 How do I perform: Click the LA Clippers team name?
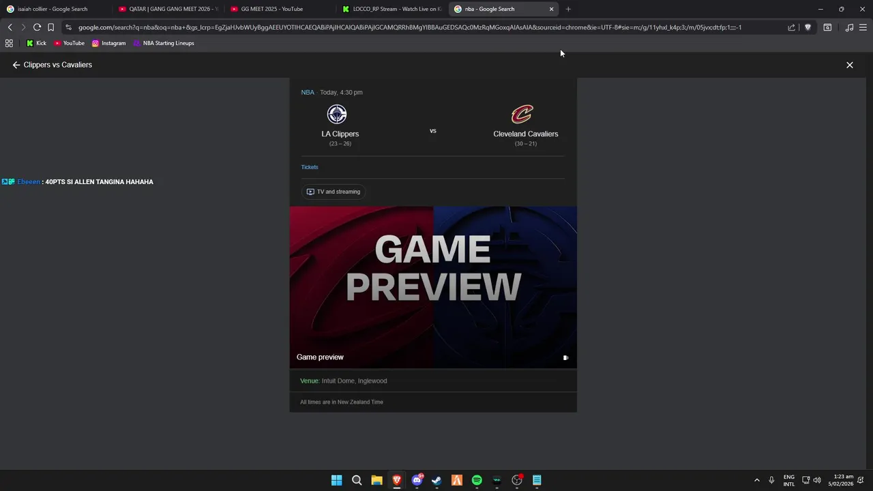(x=340, y=134)
